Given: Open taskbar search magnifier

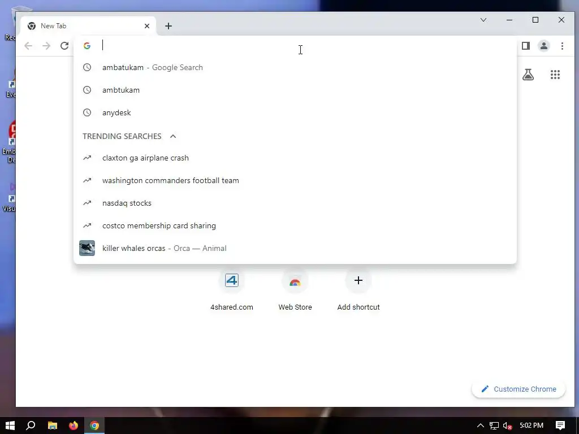Looking at the screenshot, I should coord(31,426).
